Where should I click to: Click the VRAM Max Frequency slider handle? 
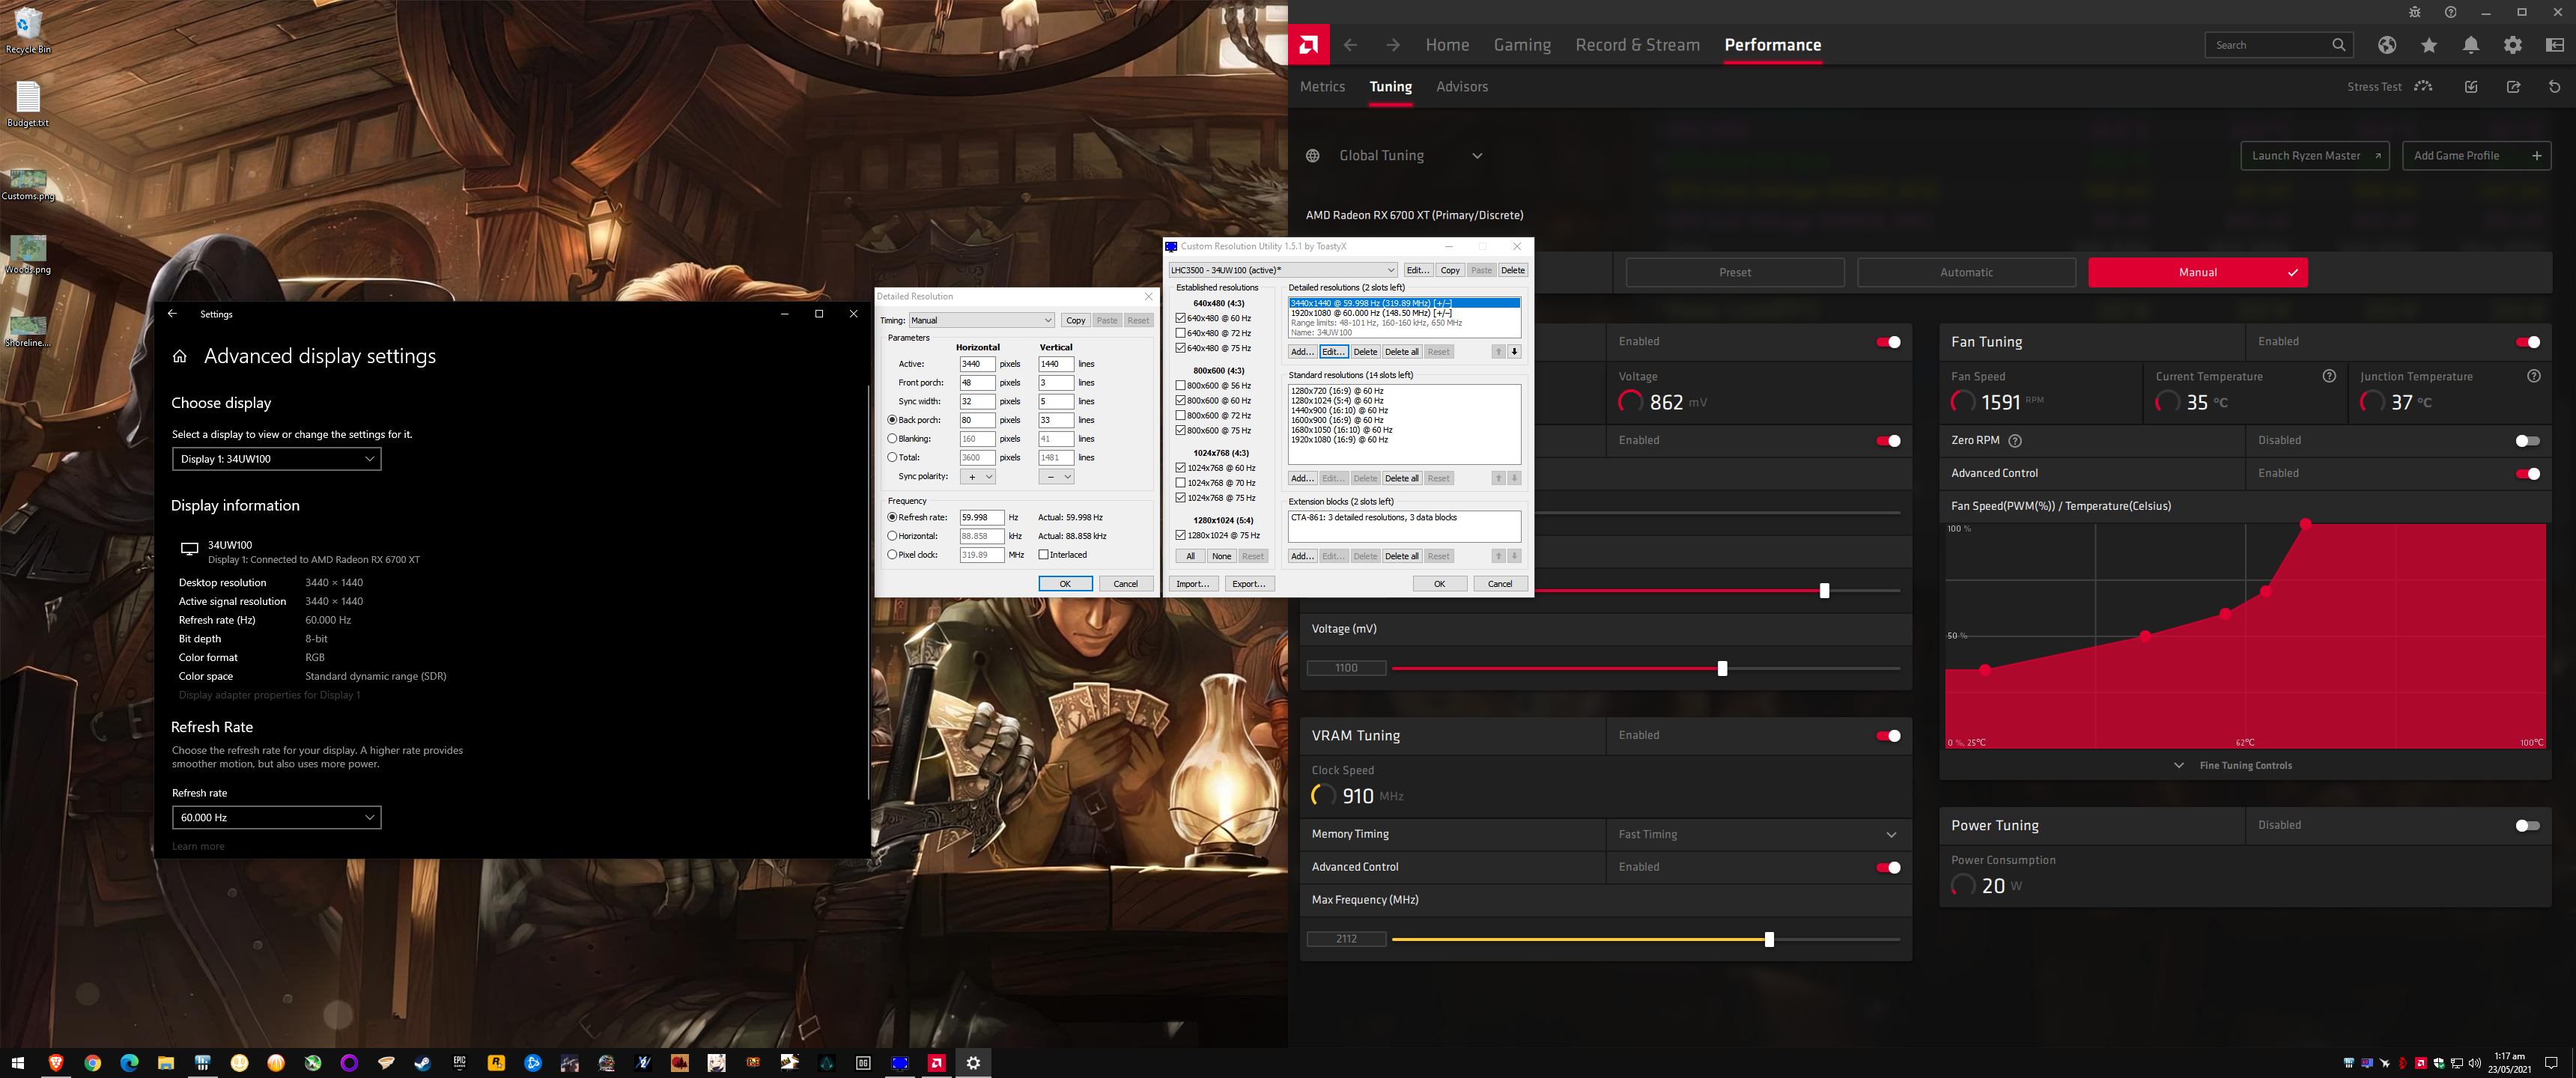(1769, 940)
